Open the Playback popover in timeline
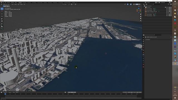 tap(6, 92)
